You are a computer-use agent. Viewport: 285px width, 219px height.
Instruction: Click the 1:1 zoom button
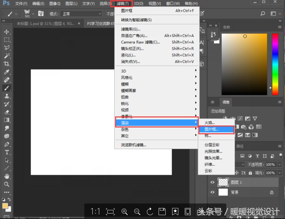95,211
